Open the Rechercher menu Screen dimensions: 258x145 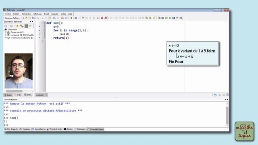(26, 14)
